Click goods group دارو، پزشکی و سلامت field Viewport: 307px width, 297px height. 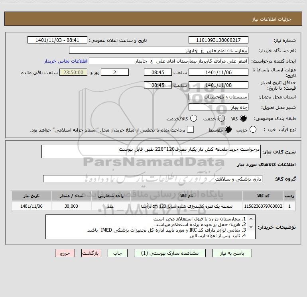(x=153, y=179)
